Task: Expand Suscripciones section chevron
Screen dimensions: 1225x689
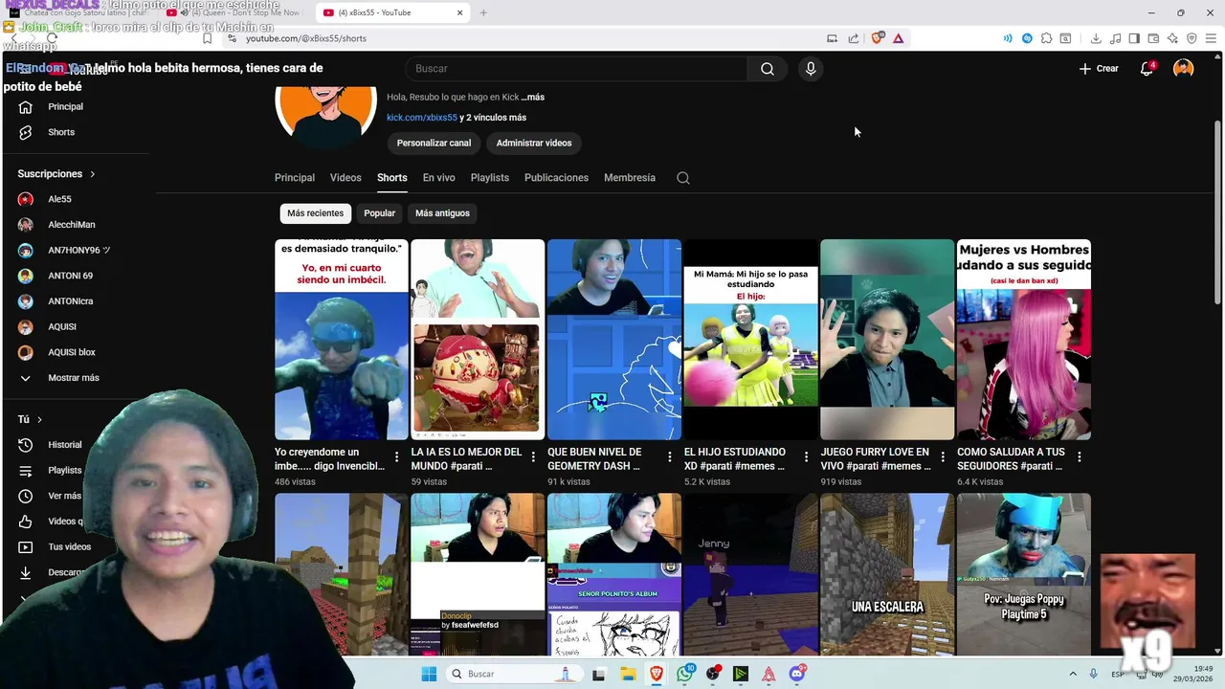Action: pos(93,174)
